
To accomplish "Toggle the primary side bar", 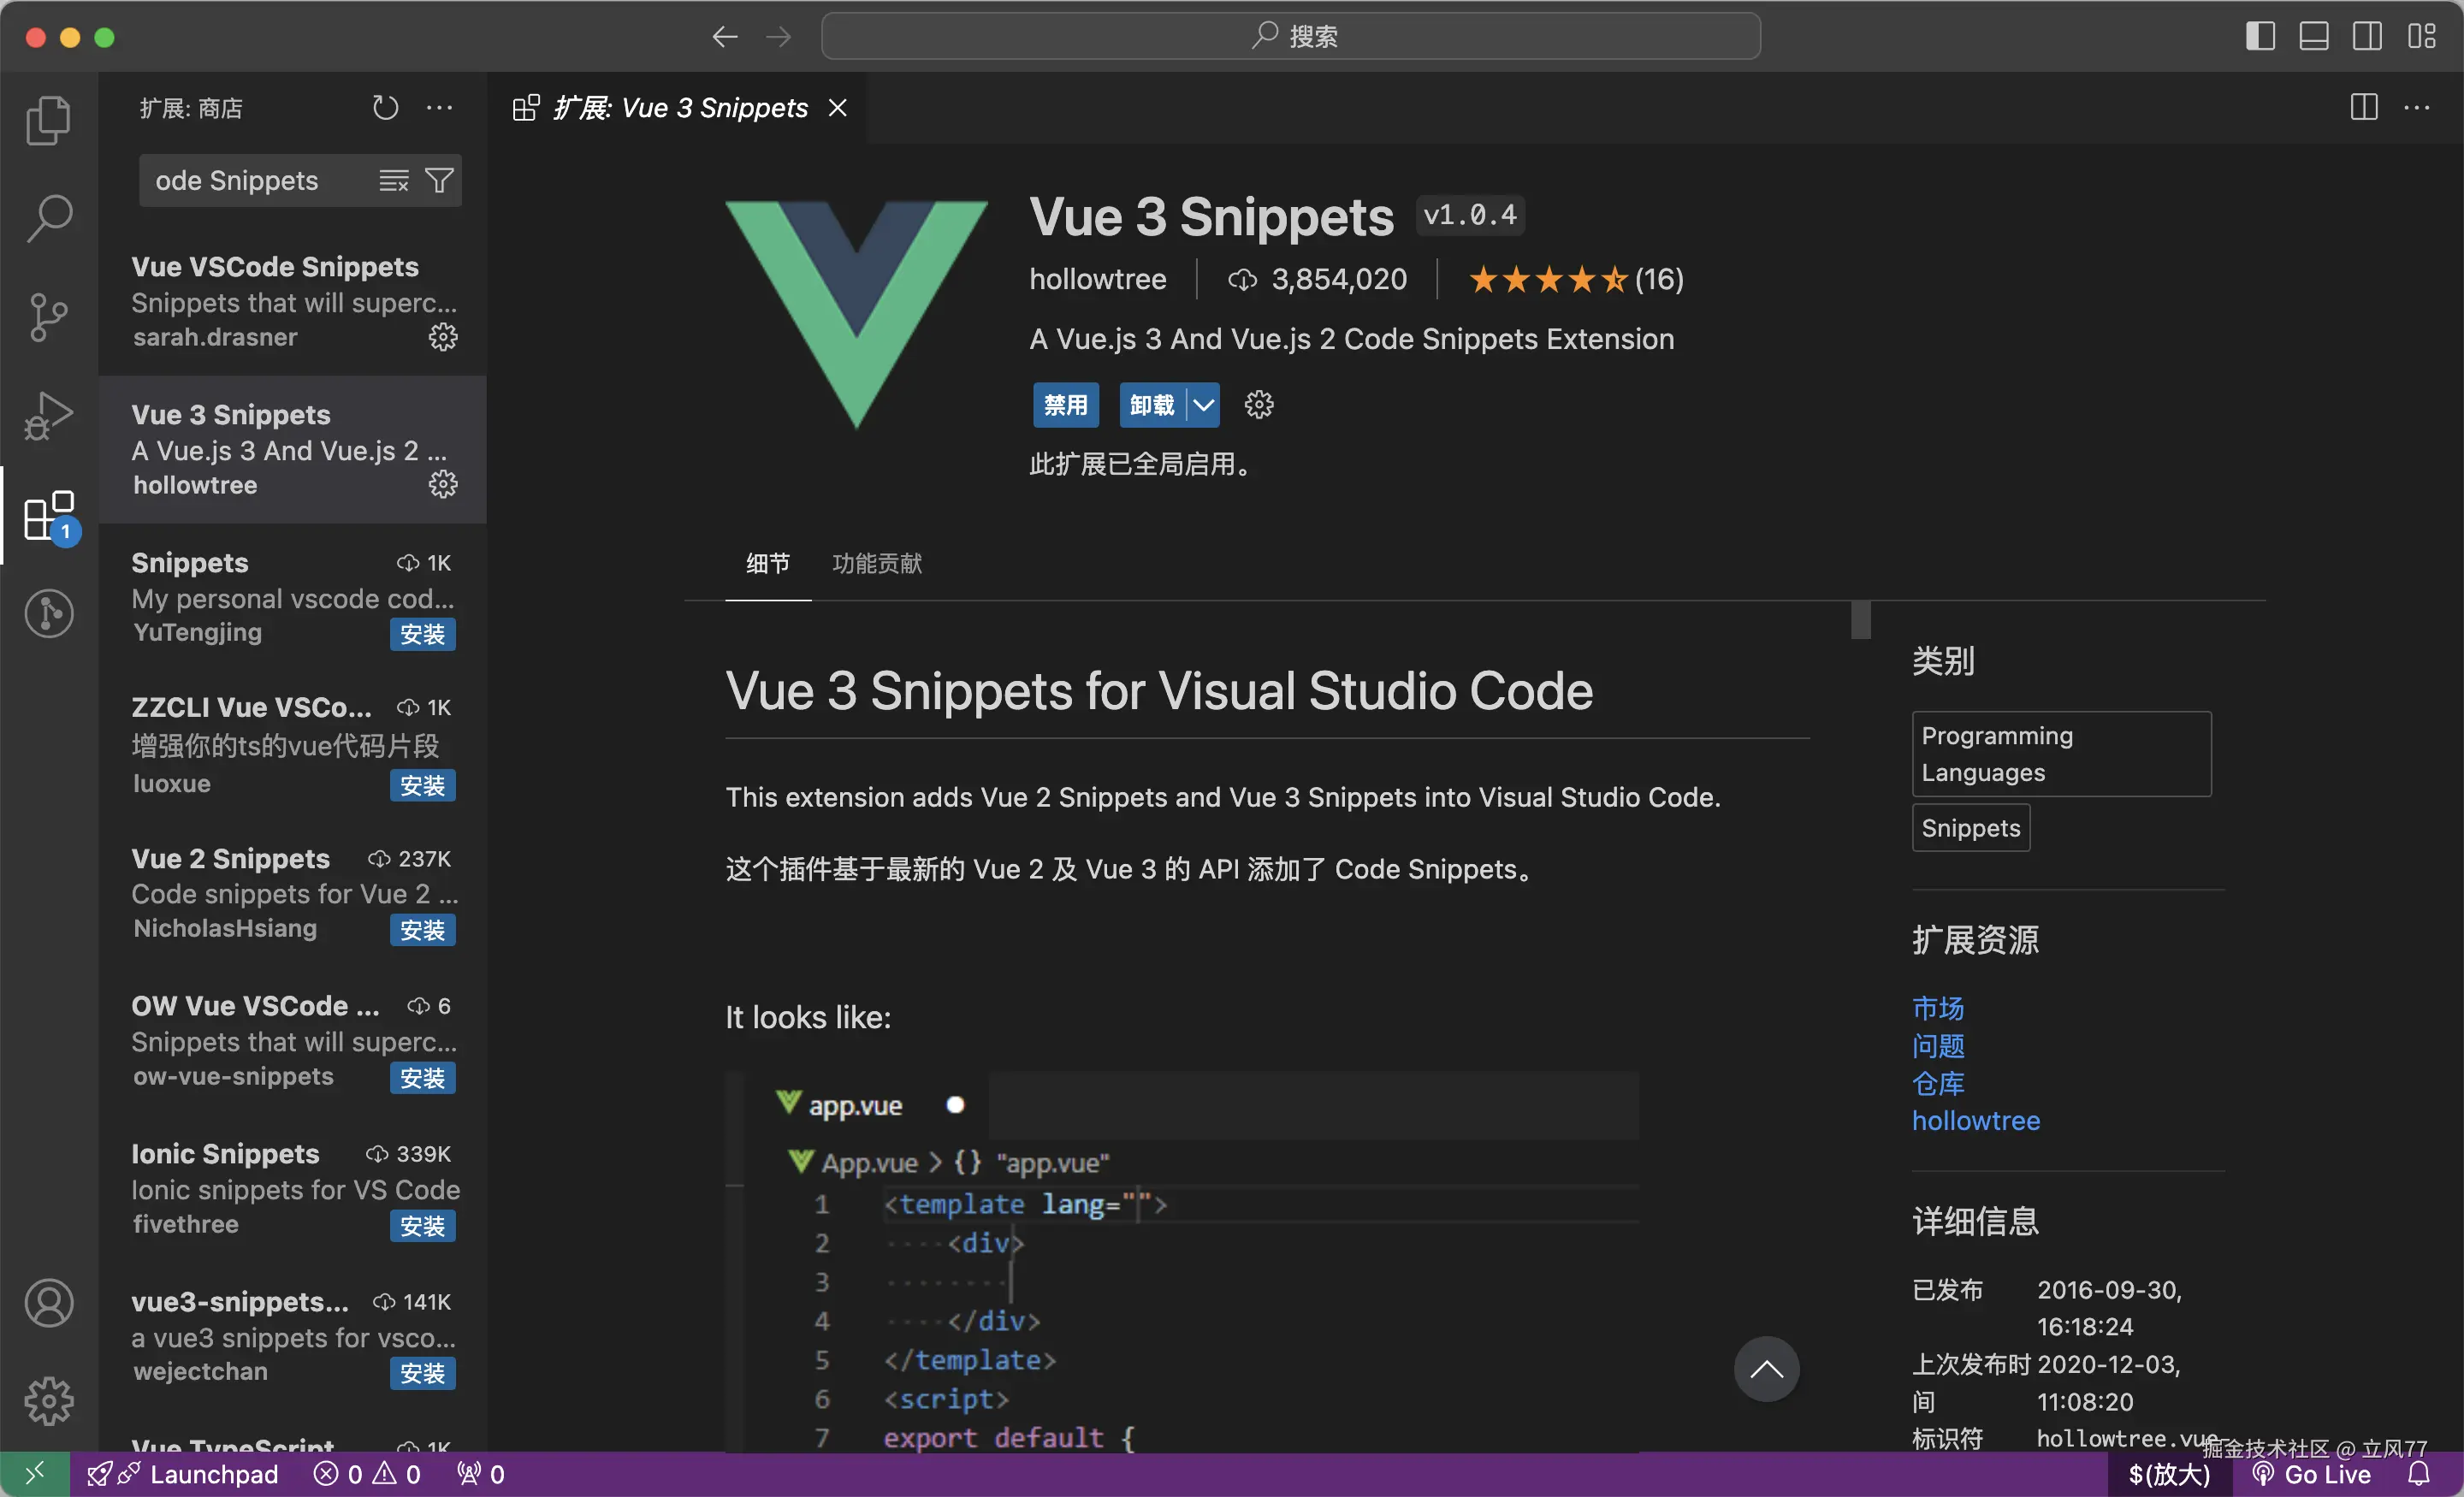I will pos(2260,37).
